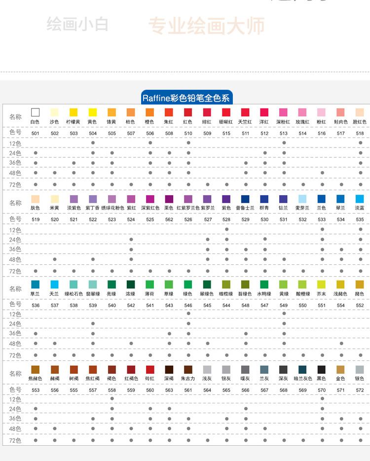Select the black 黑色 swatch for 570
Image resolution: width=370 pixels, height=461 pixels.
[322, 370]
